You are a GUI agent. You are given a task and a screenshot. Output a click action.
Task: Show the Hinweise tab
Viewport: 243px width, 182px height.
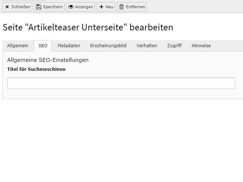pos(201,46)
